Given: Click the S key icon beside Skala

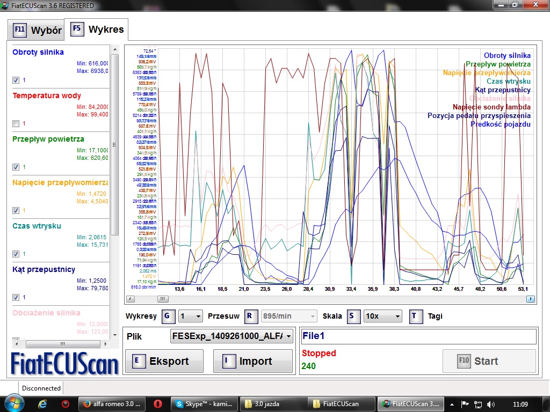Looking at the screenshot, I should click(353, 316).
